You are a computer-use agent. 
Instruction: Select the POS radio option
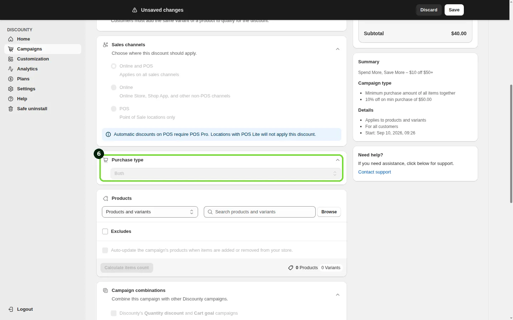coord(114,109)
